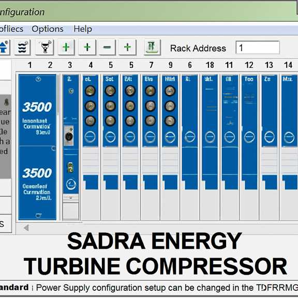Image resolution: width=298 pixels, height=298 pixels.
Task: Click the third green plus after the minus
Action: pos(127,47)
